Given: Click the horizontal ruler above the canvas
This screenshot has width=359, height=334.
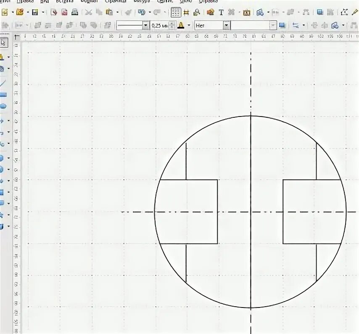Looking at the screenshot, I should [190, 36].
